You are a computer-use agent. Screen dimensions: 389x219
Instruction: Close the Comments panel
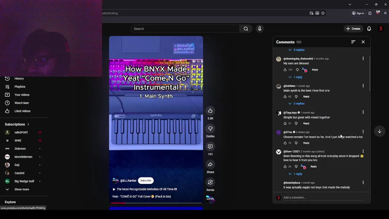point(363,42)
